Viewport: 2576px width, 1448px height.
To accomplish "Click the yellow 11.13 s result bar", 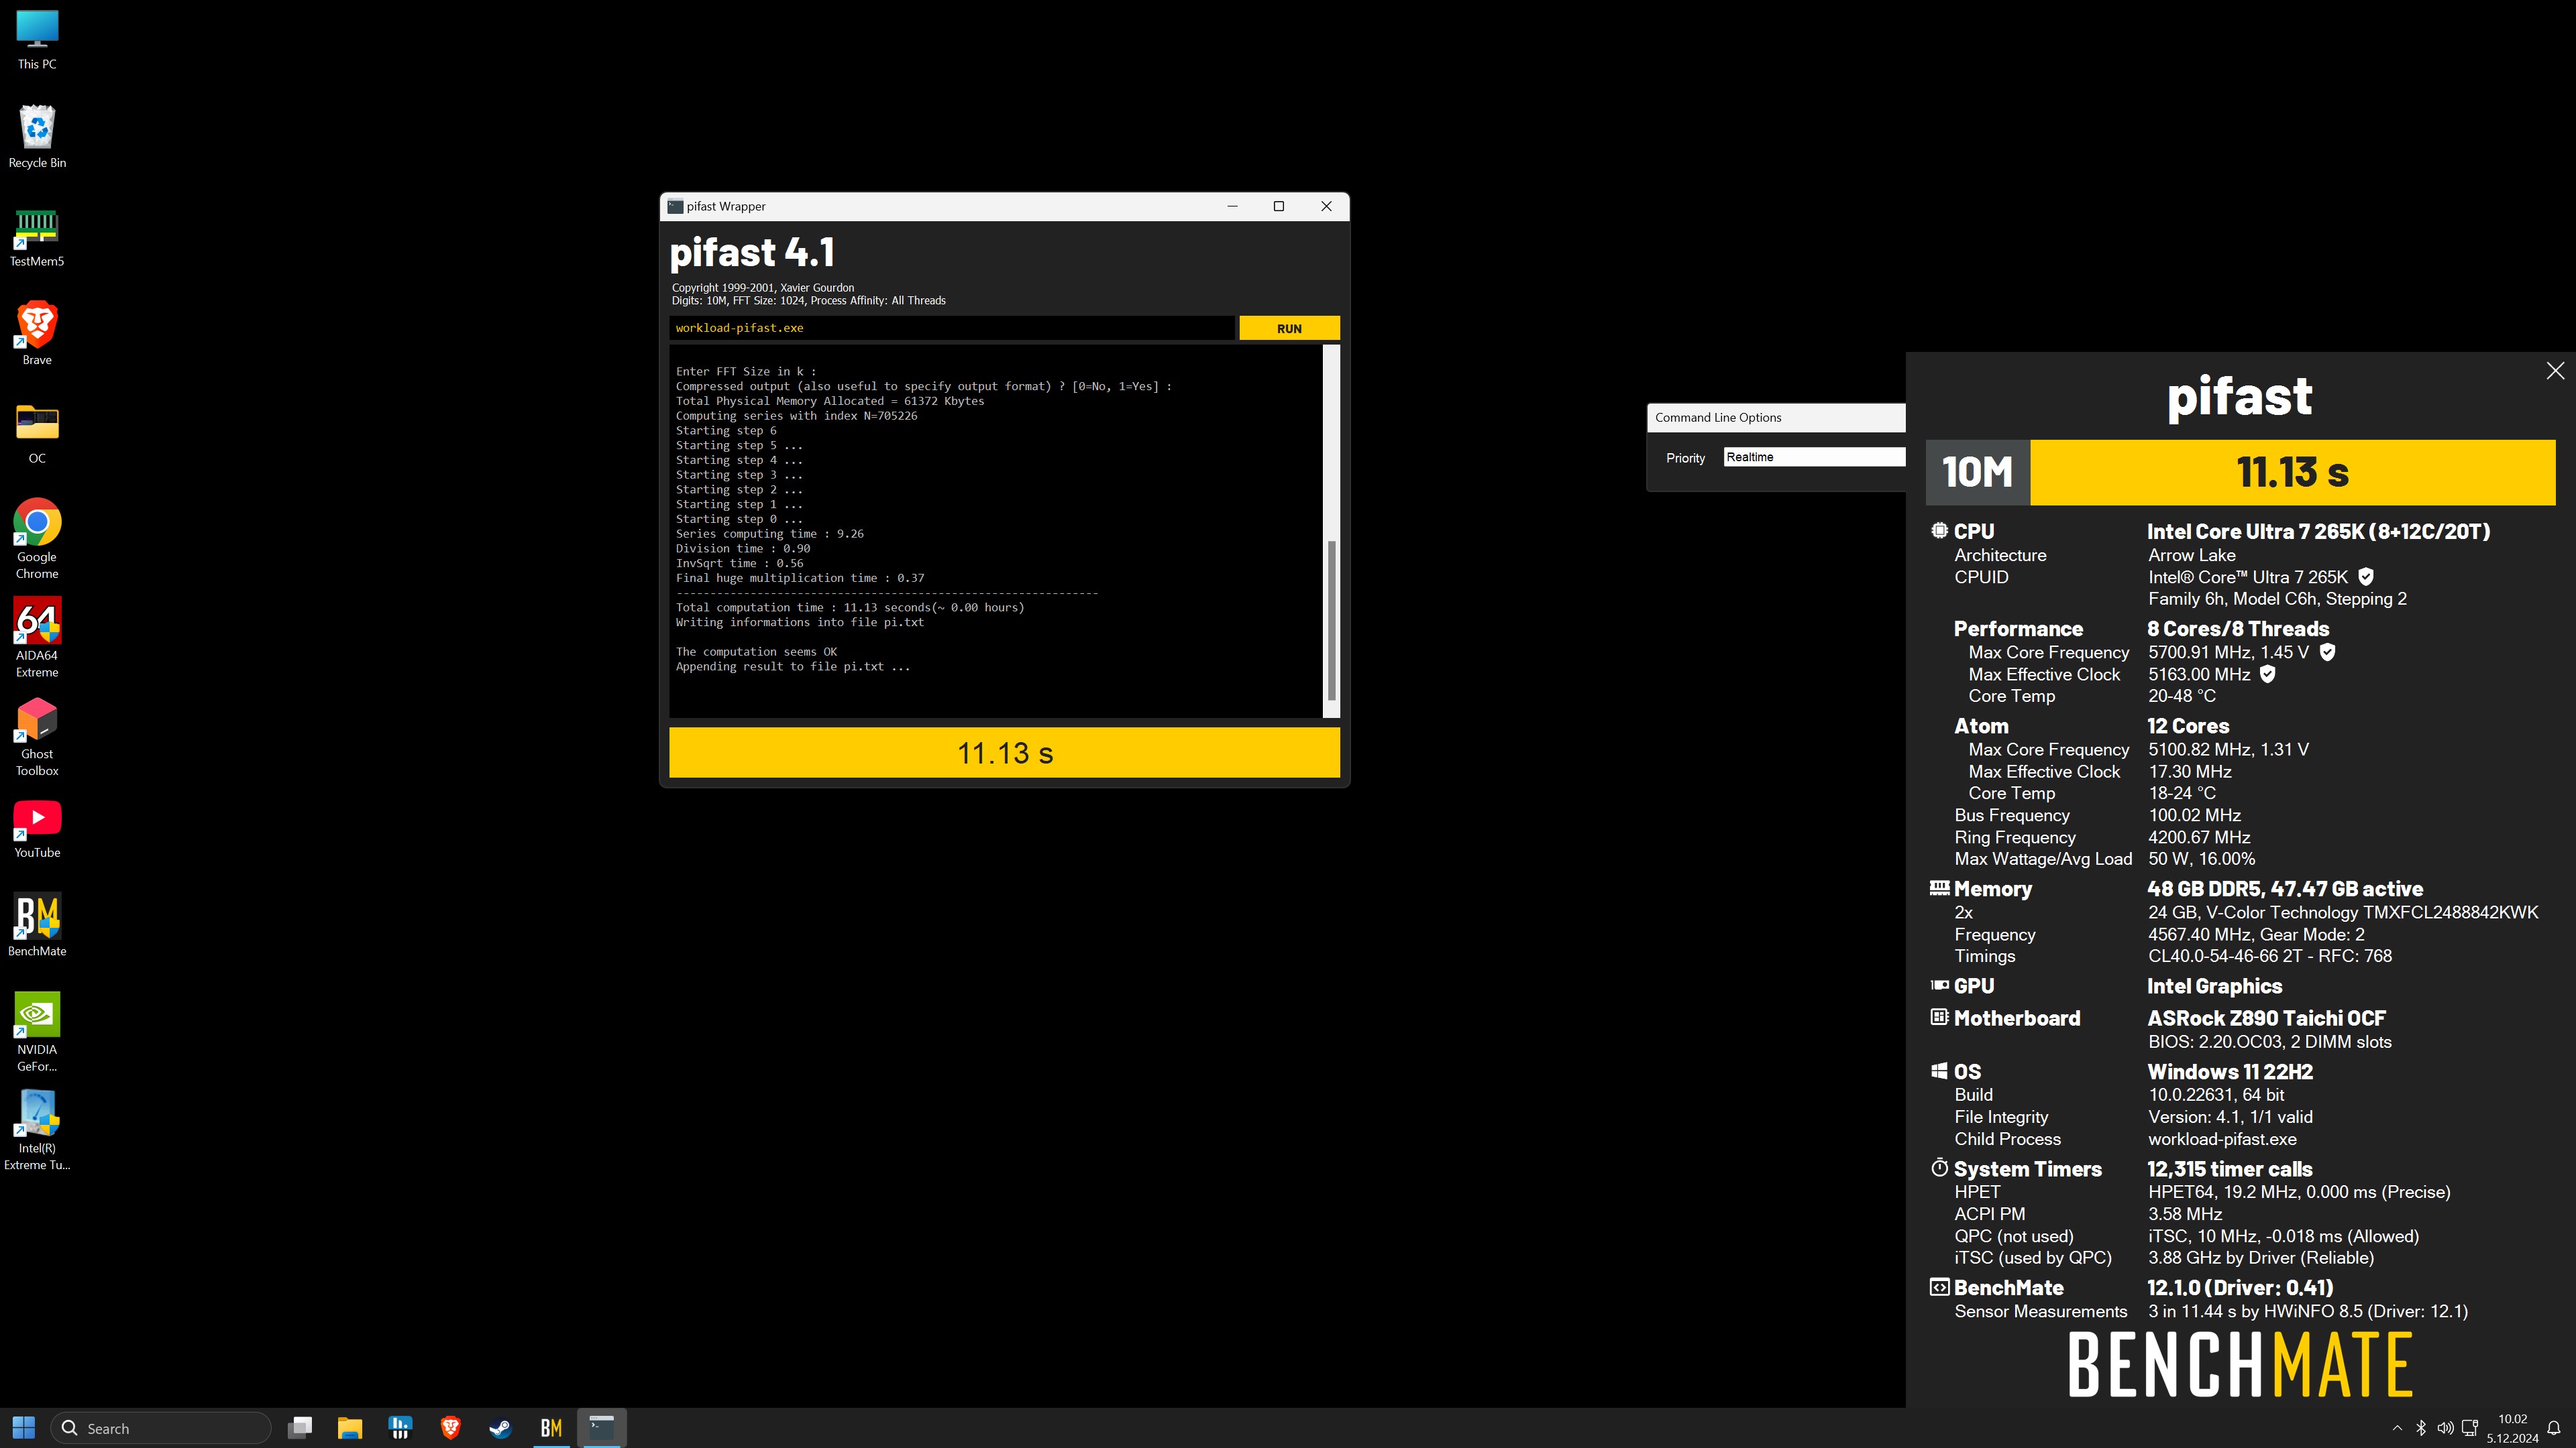I will [x=1004, y=752].
